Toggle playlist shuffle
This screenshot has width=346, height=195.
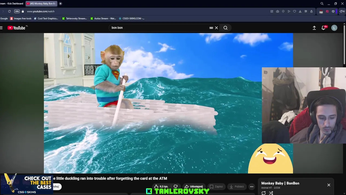point(271,193)
